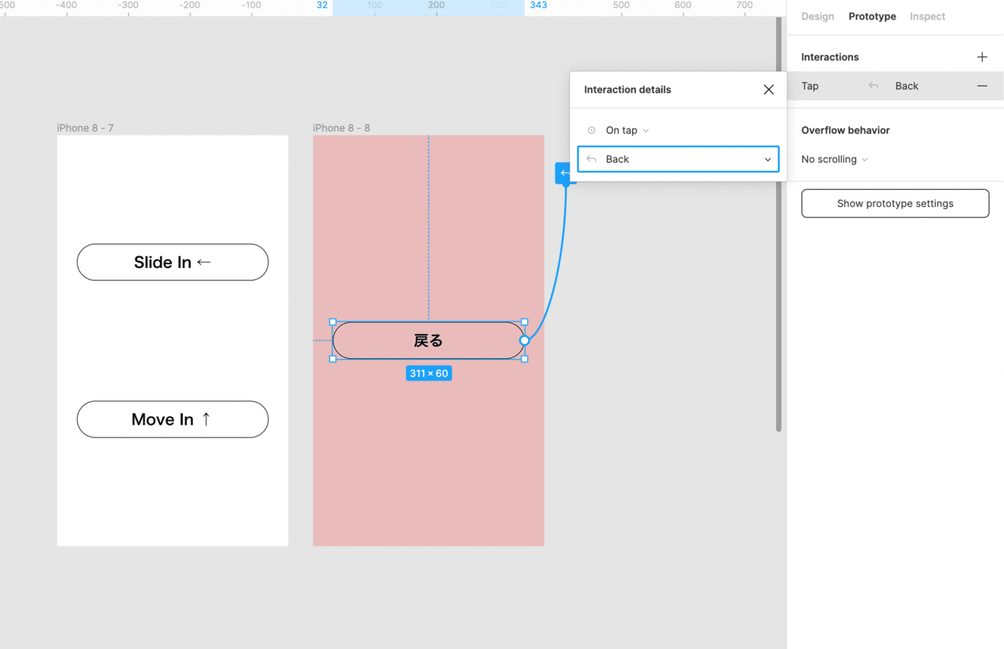This screenshot has height=649, width=1004.
Task: Click the blue back-arrow badge on canvas
Action: [x=564, y=173]
